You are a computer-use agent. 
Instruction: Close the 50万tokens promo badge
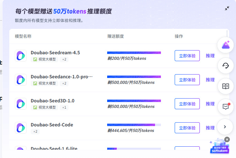click(x=227, y=139)
